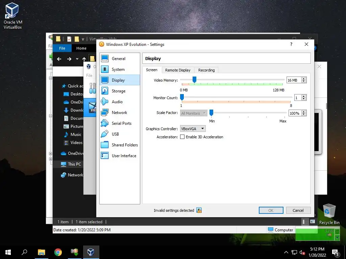Increase Scale Factor with spinner up arrow
The image size is (346, 259).
coord(304,112)
